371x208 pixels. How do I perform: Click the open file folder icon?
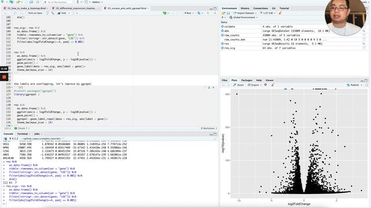tap(18, 2)
